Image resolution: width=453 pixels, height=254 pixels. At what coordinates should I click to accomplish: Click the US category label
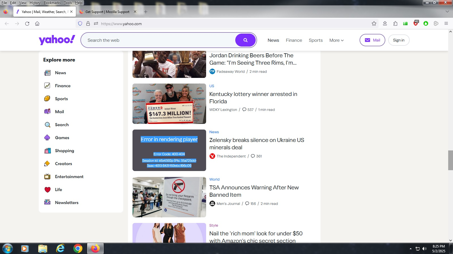(x=212, y=86)
